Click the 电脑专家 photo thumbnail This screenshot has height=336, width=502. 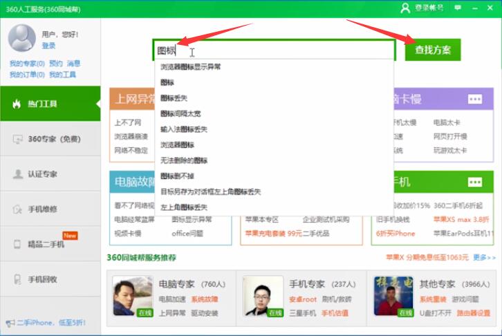click(x=133, y=297)
